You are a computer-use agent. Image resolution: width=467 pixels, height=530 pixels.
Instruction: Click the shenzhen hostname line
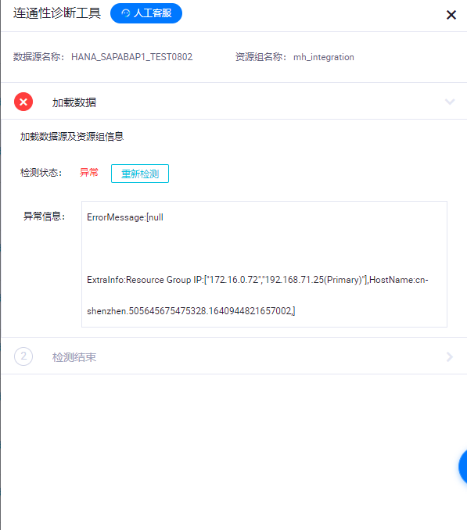pos(191,311)
